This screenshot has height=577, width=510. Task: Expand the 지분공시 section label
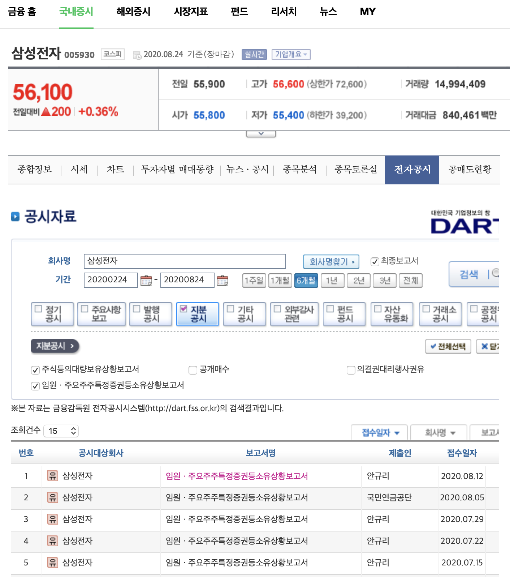(55, 346)
